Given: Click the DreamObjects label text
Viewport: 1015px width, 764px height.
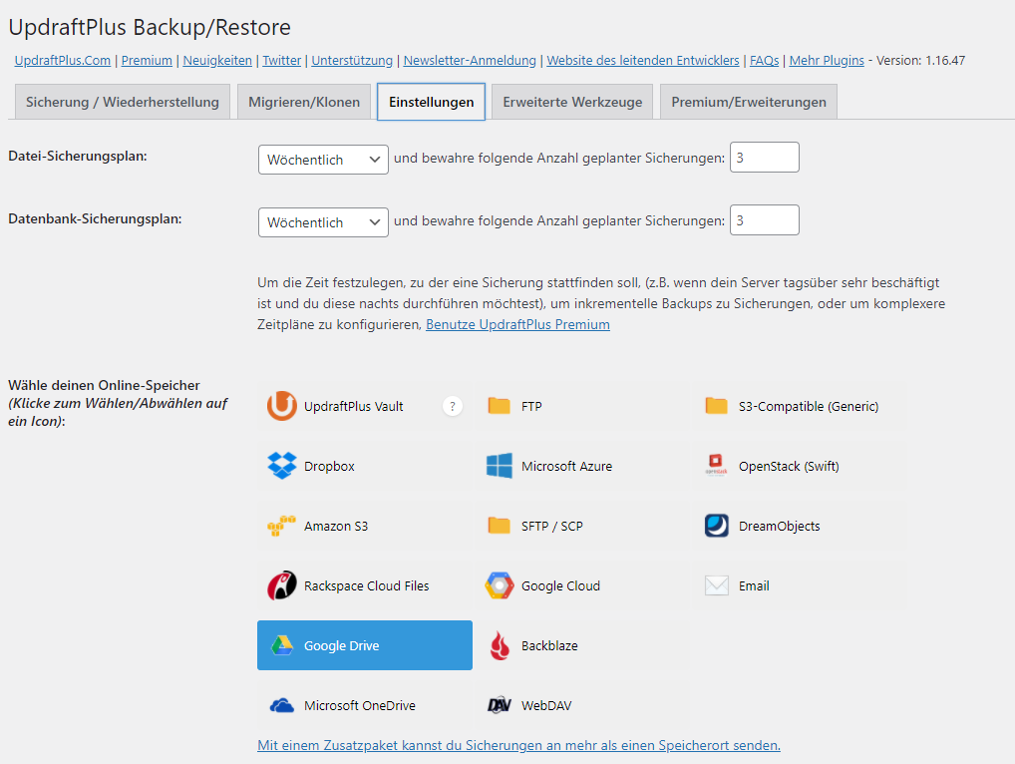Looking at the screenshot, I should (780, 527).
